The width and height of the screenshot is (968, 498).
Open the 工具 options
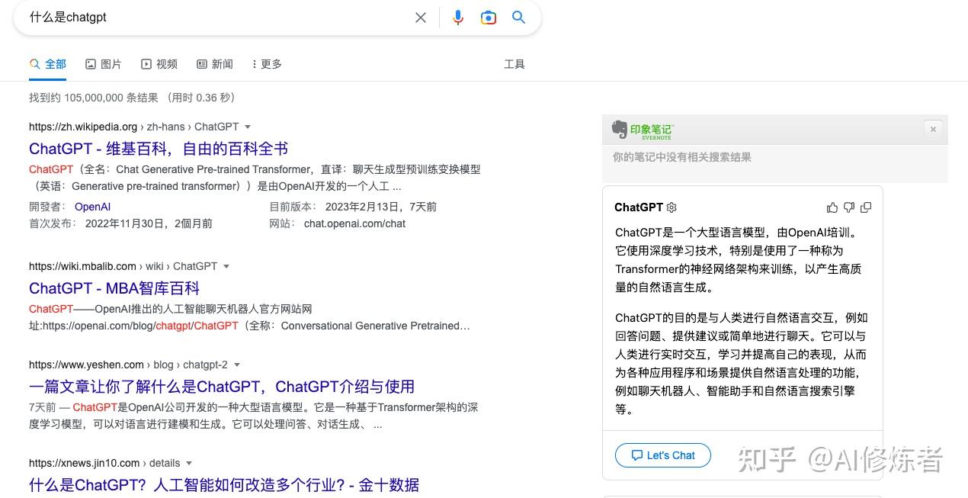[x=514, y=64]
